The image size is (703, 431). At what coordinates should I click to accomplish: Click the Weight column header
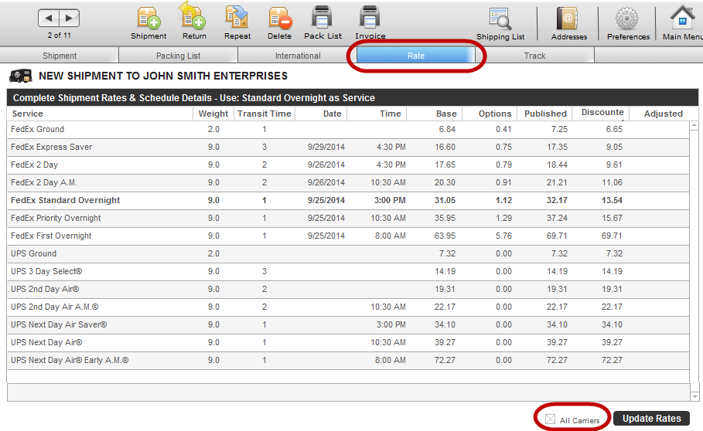pos(213,114)
